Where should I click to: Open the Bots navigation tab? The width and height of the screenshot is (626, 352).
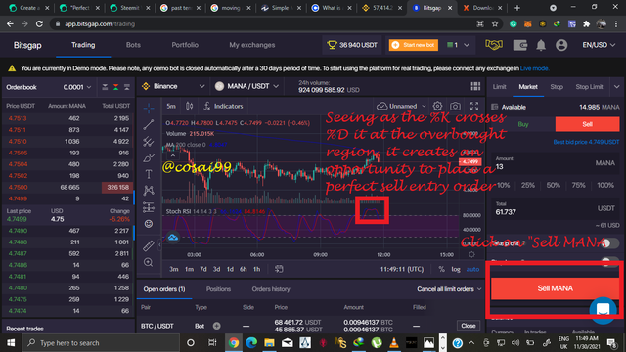(133, 45)
